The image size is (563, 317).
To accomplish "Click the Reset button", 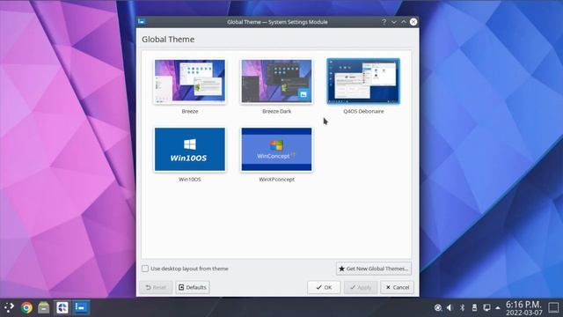I will point(156,287).
